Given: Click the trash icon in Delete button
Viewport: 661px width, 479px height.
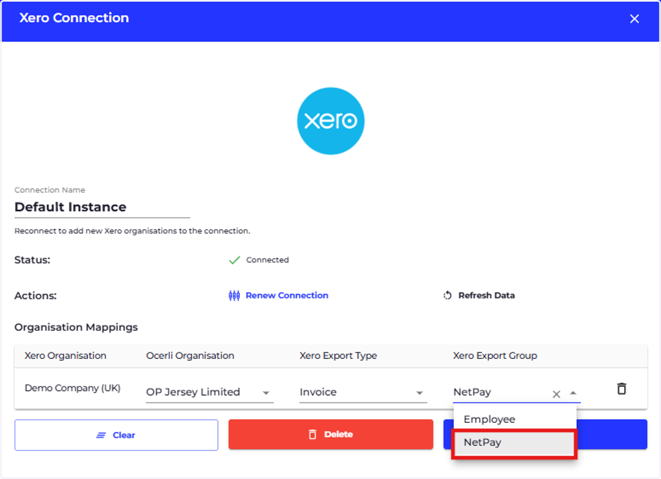Looking at the screenshot, I should pos(312,434).
